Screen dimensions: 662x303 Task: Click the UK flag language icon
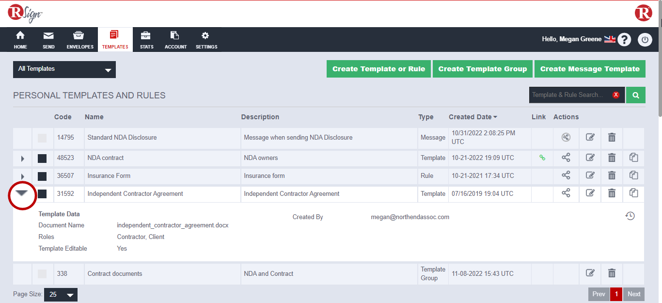tap(610, 39)
